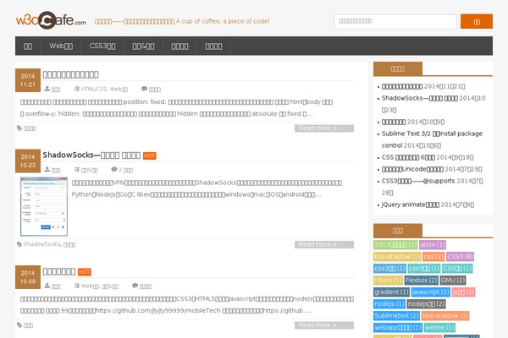
Task: Click author icon on the ShadowSocks post
Action: tap(47, 170)
